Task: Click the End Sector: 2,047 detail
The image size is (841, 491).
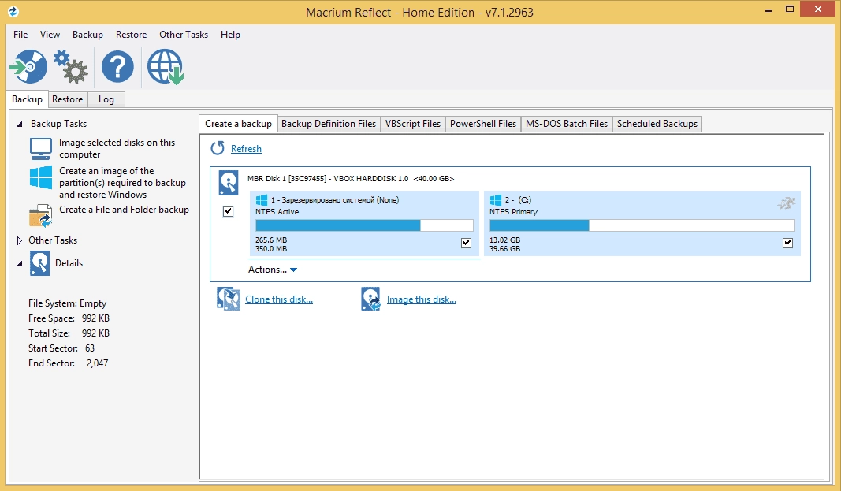Action: click(68, 363)
